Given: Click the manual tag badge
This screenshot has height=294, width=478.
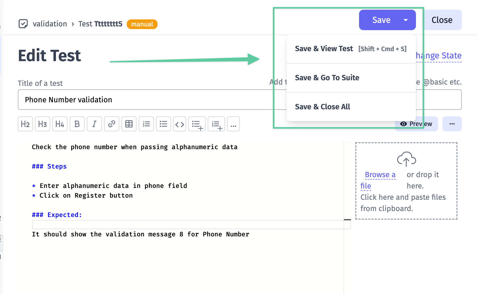Looking at the screenshot, I should click(x=142, y=24).
